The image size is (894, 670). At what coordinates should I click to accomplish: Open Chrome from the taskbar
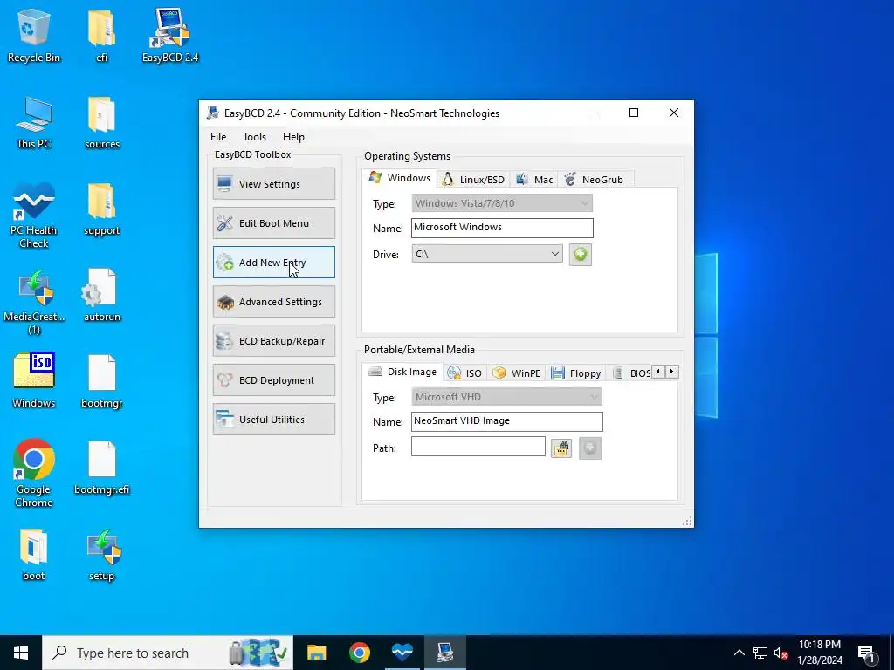pos(359,653)
